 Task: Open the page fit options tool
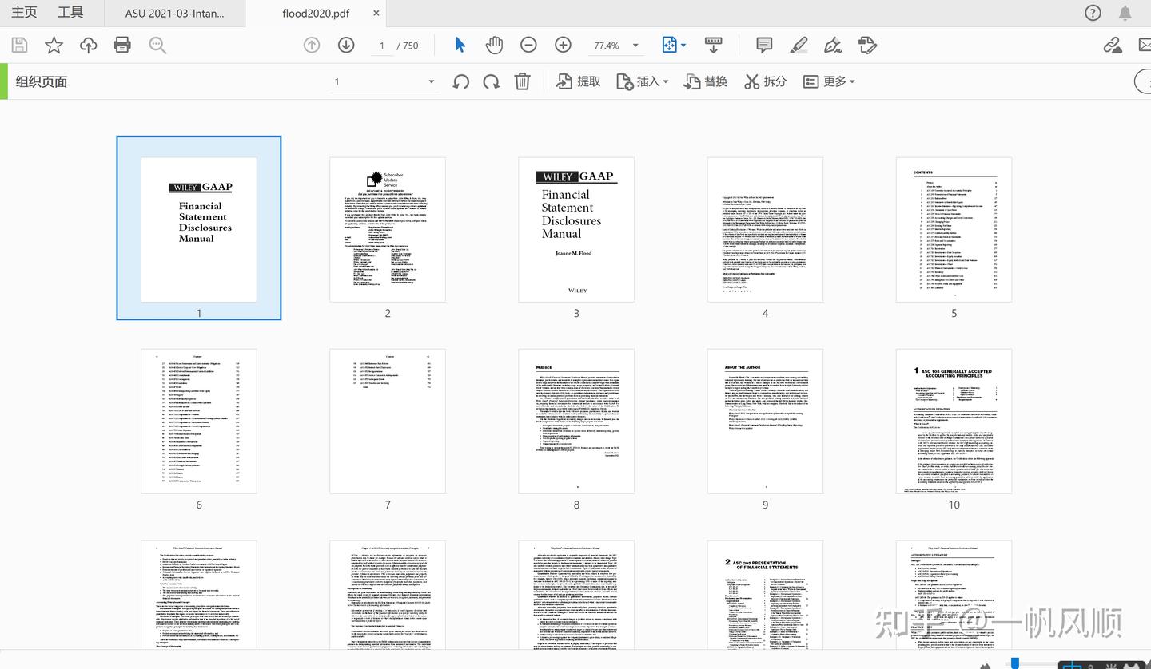coord(674,46)
